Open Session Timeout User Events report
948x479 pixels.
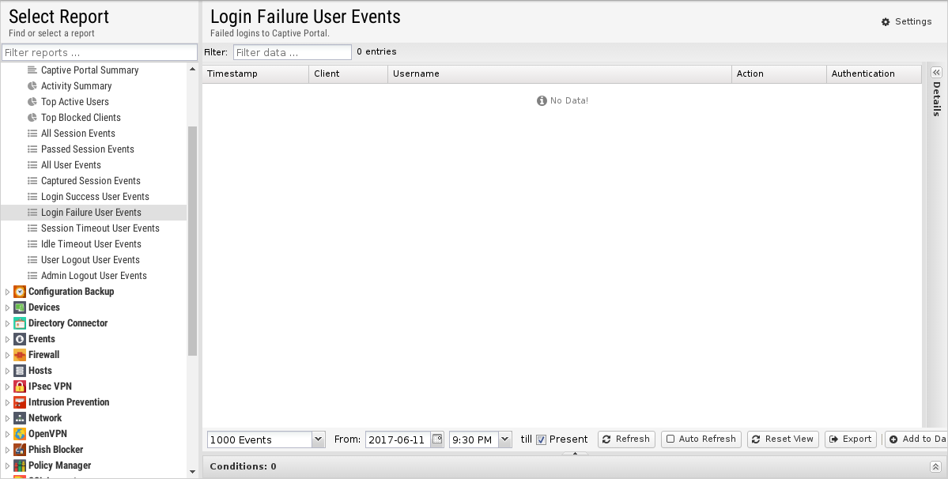click(100, 228)
